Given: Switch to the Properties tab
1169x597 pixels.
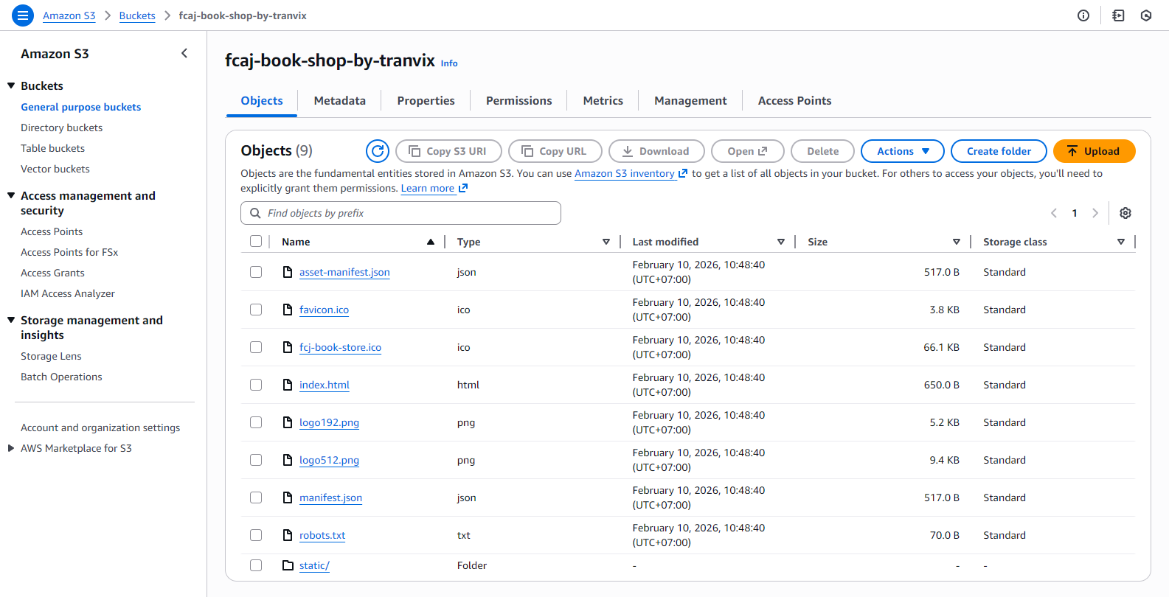Looking at the screenshot, I should 426,101.
